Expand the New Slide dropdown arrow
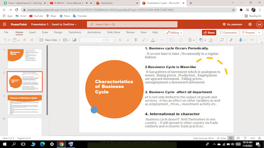This screenshot has height=148, width=264. 59,40
